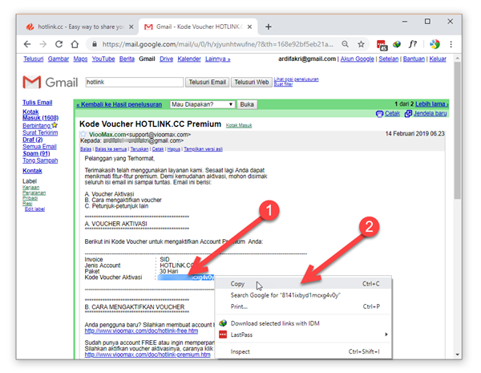The height and width of the screenshot is (373, 481).
Task: Click Telusuri Web button
Action: coord(252,83)
